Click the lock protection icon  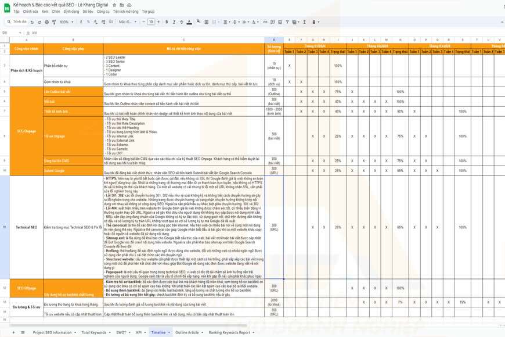[x=315, y=22]
